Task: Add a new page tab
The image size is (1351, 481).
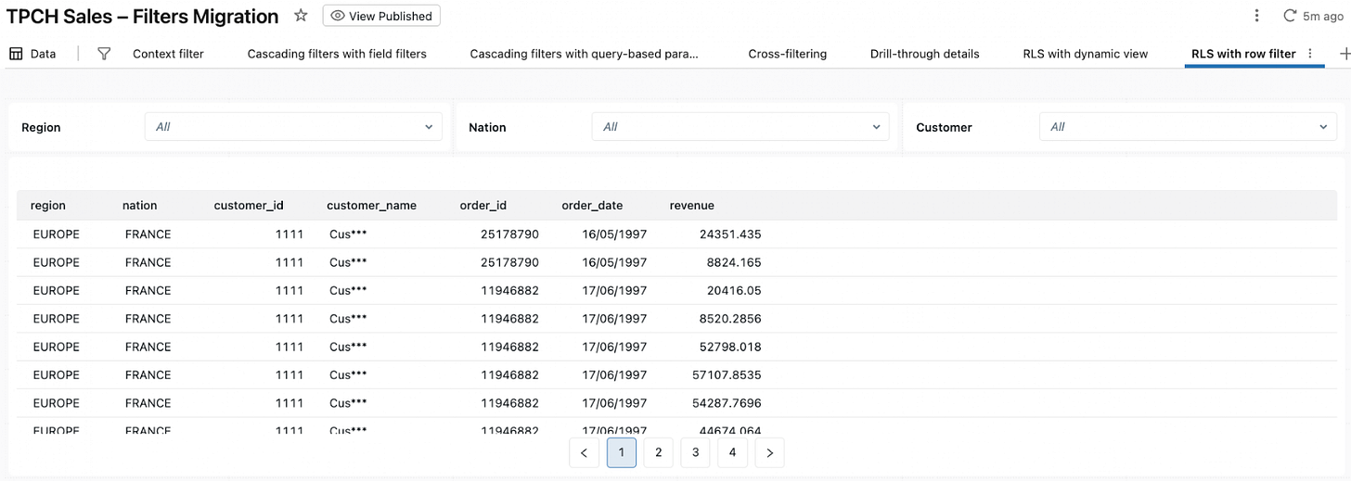Action: (1345, 54)
